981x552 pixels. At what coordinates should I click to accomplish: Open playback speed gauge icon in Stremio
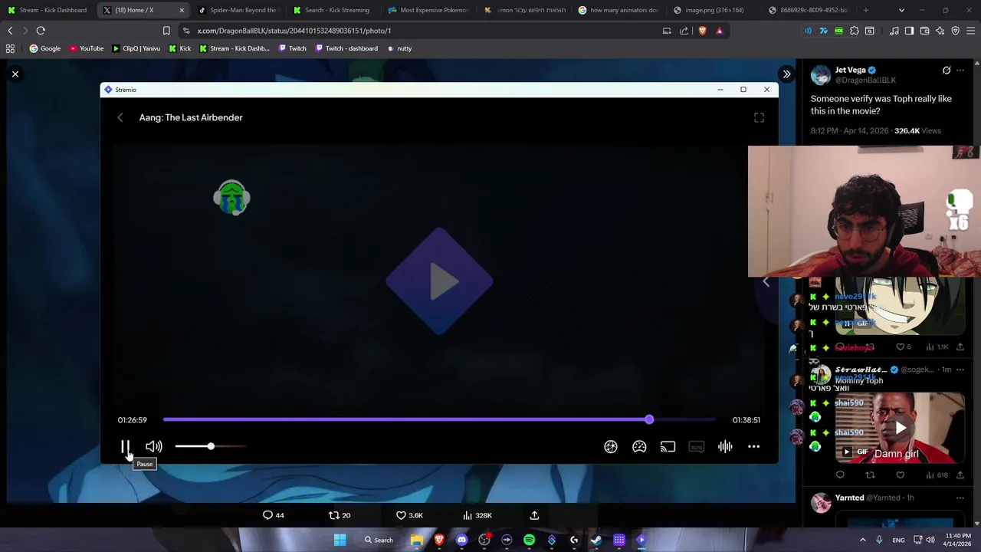(639, 446)
